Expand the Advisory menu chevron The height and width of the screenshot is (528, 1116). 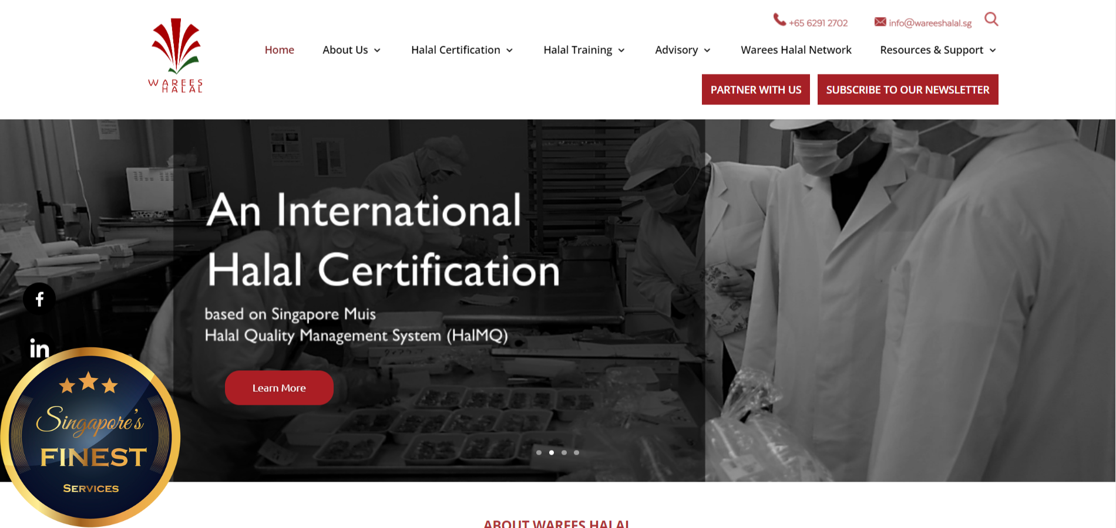click(x=707, y=50)
